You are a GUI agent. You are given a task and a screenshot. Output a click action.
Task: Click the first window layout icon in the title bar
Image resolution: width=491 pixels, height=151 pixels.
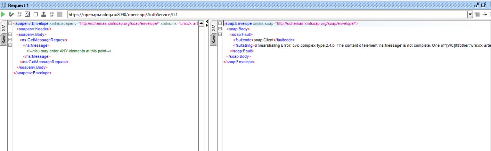tap(477, 5)
